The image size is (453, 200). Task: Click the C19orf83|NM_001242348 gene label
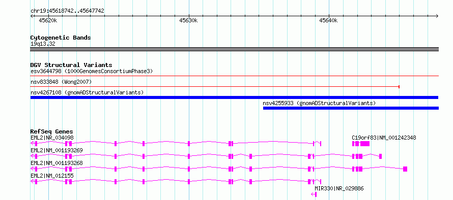tap(384, 138)
